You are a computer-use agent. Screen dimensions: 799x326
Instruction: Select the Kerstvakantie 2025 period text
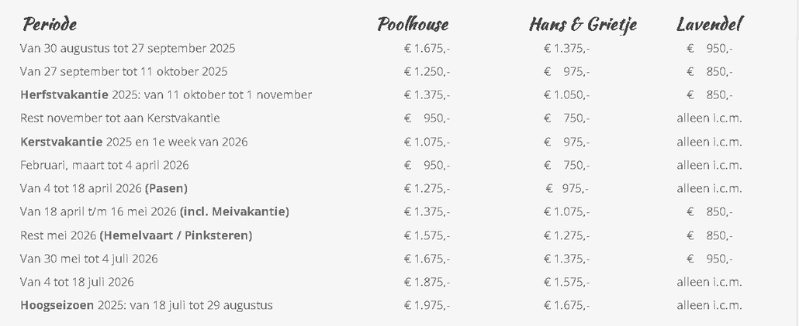tap(134, 142)
